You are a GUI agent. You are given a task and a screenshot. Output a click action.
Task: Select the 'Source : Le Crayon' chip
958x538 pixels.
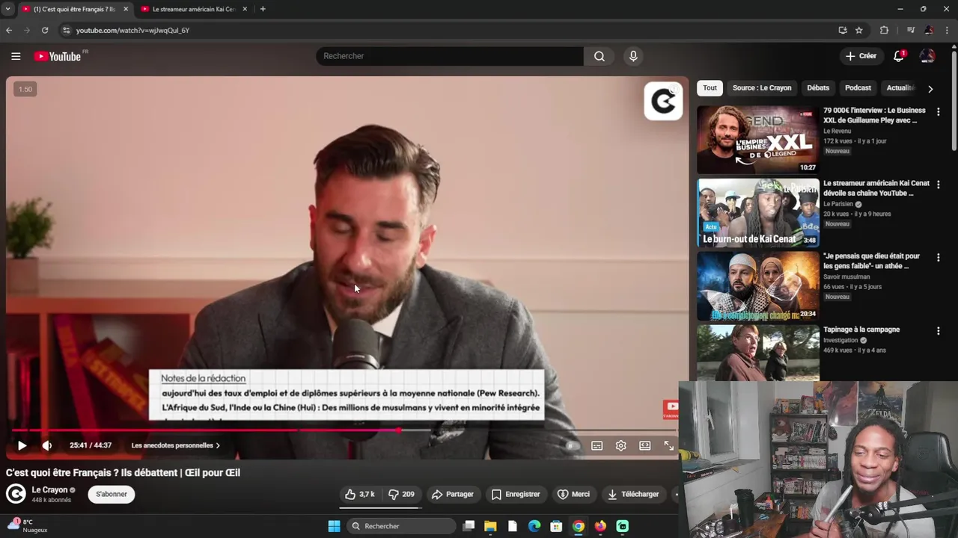[761, 88]
